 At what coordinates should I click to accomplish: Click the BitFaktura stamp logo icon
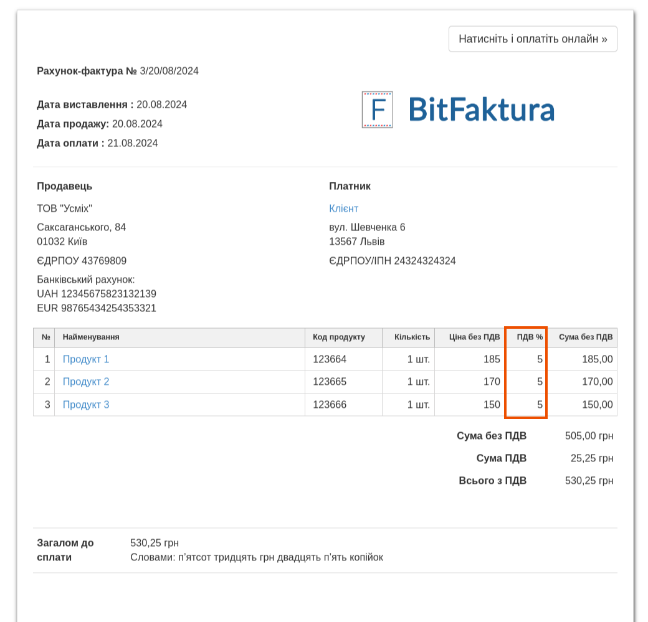coord(377,110)
